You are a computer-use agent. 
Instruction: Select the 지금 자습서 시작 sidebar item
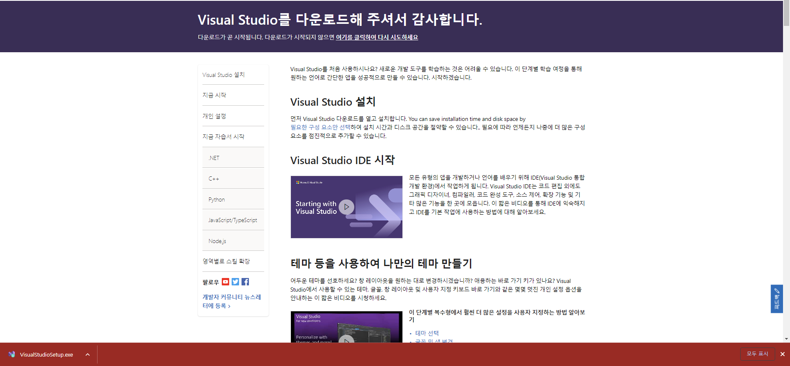[233, 137]
